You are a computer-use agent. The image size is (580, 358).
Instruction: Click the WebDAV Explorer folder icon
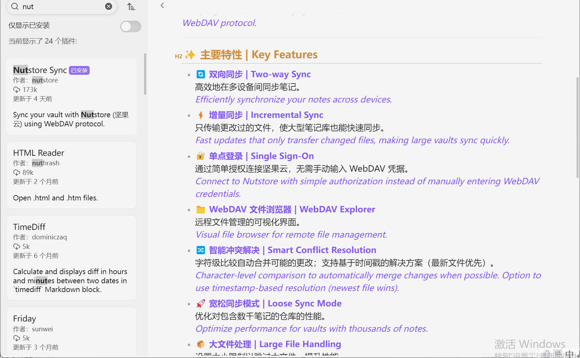pos(201,210)
